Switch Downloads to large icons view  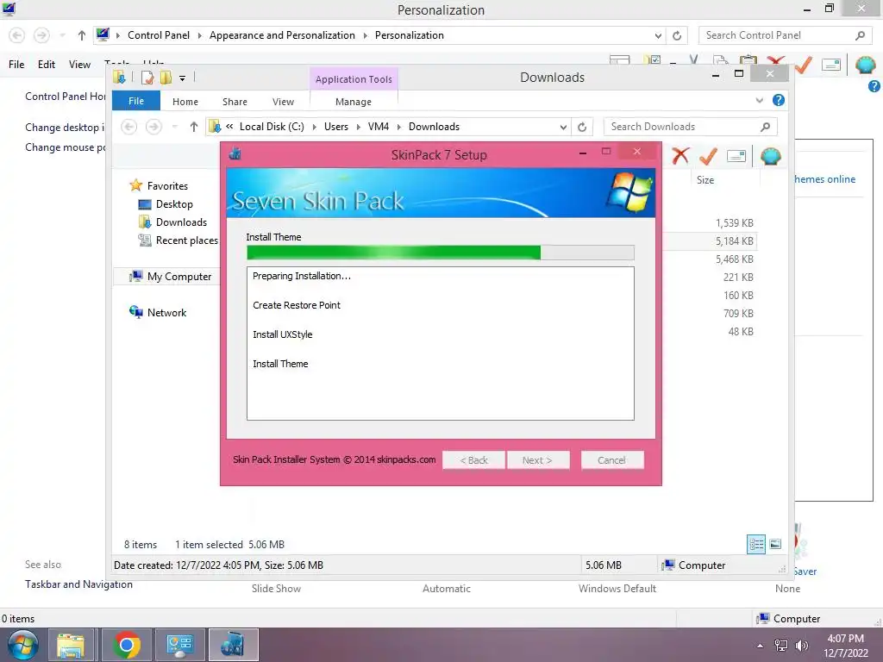(x=775, y=544)
